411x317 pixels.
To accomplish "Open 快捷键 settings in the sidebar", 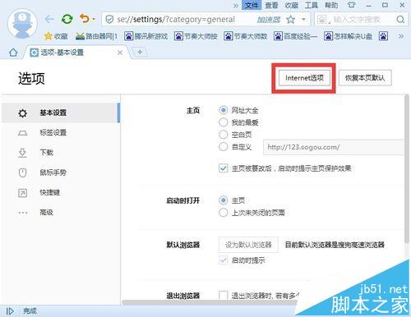I will coord(61,192).
